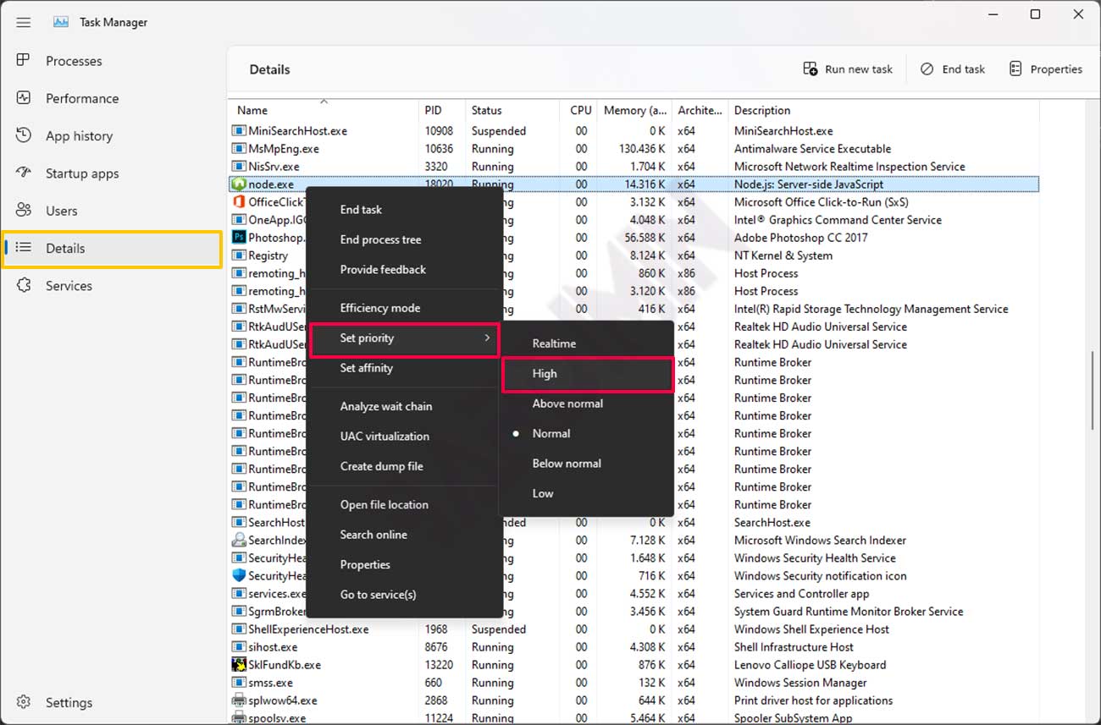Go to Startup apps
The width and height of the screenshot is (1101, 725).
[x=113, y=173]
